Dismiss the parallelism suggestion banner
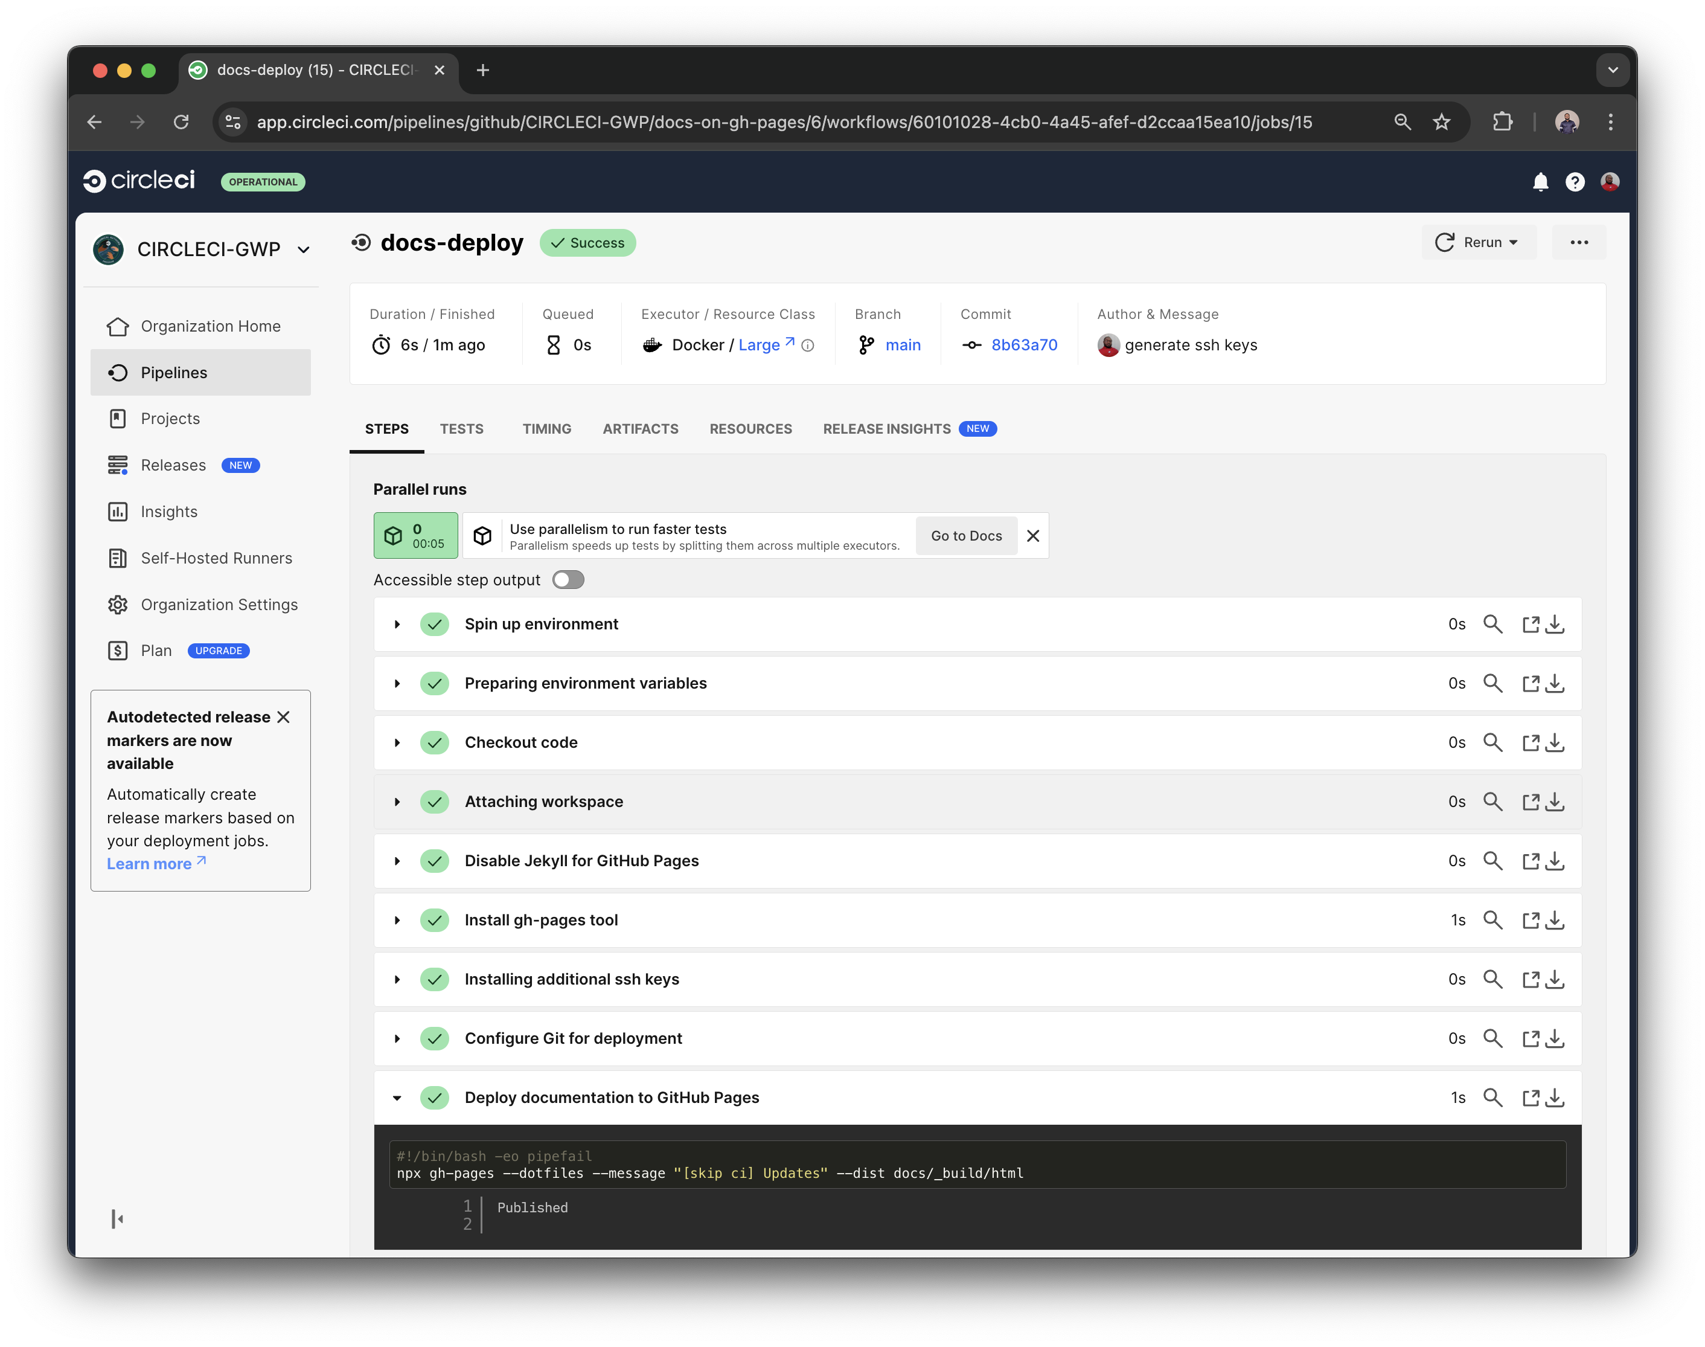 click(x=1032, y=536)
